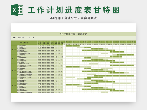Click the task cell 生产周期计划表建立
Image resolution: width=147 pixels, height=110 pixels.
pos(27,67)
